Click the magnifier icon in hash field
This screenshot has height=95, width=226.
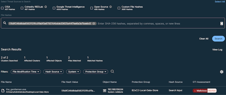coord(5,23)
